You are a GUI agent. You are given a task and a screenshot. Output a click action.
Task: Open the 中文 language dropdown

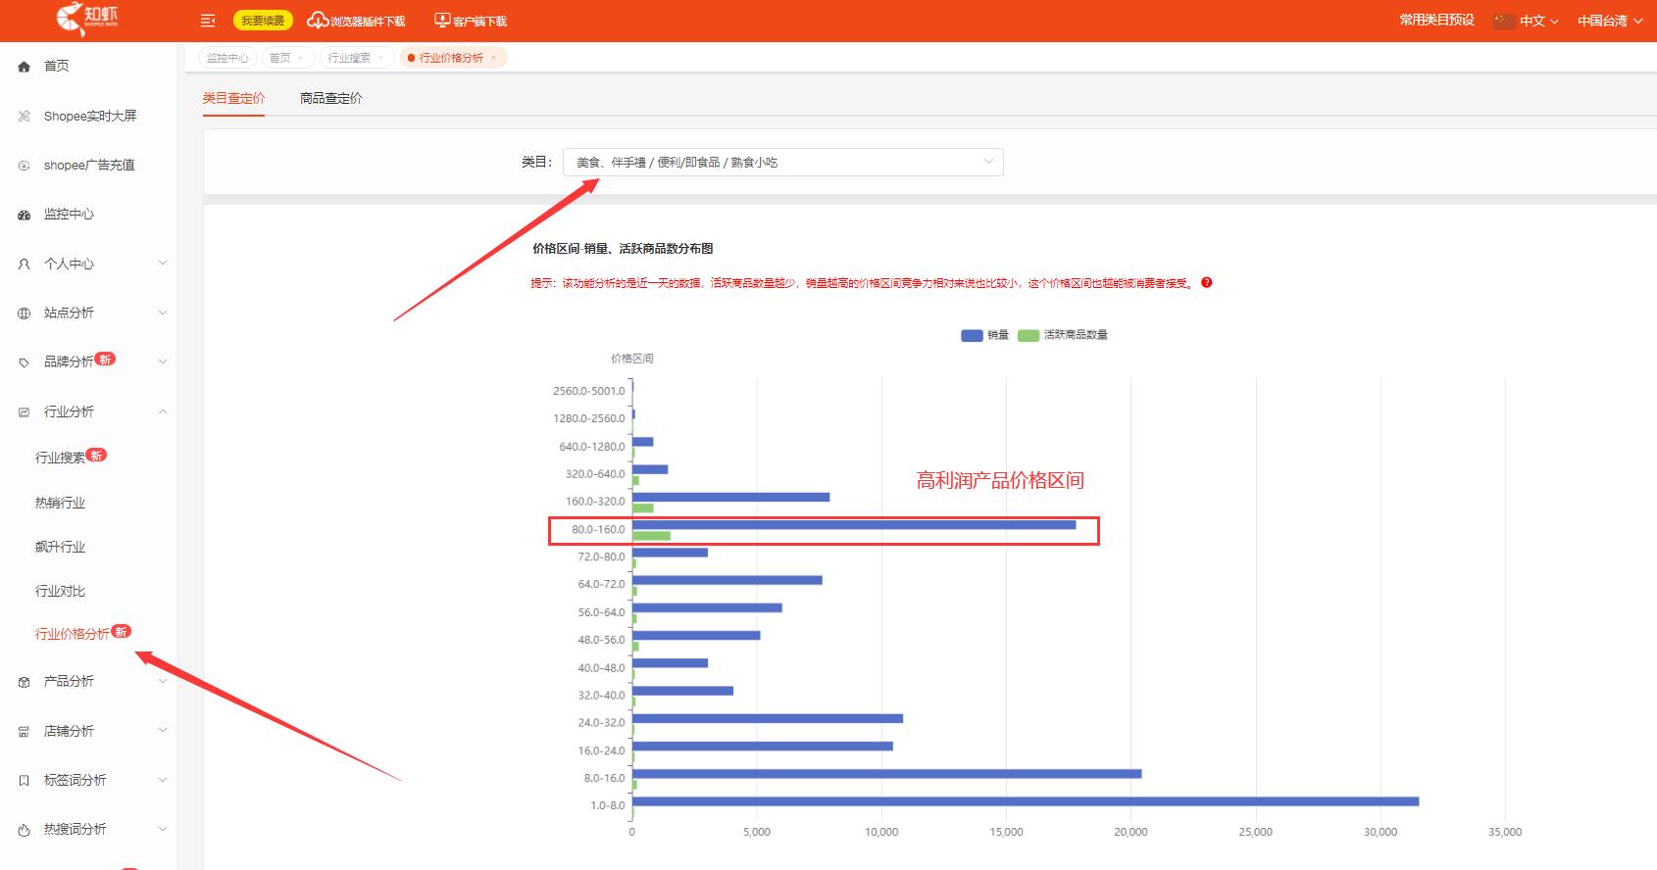pos(1538,21)
